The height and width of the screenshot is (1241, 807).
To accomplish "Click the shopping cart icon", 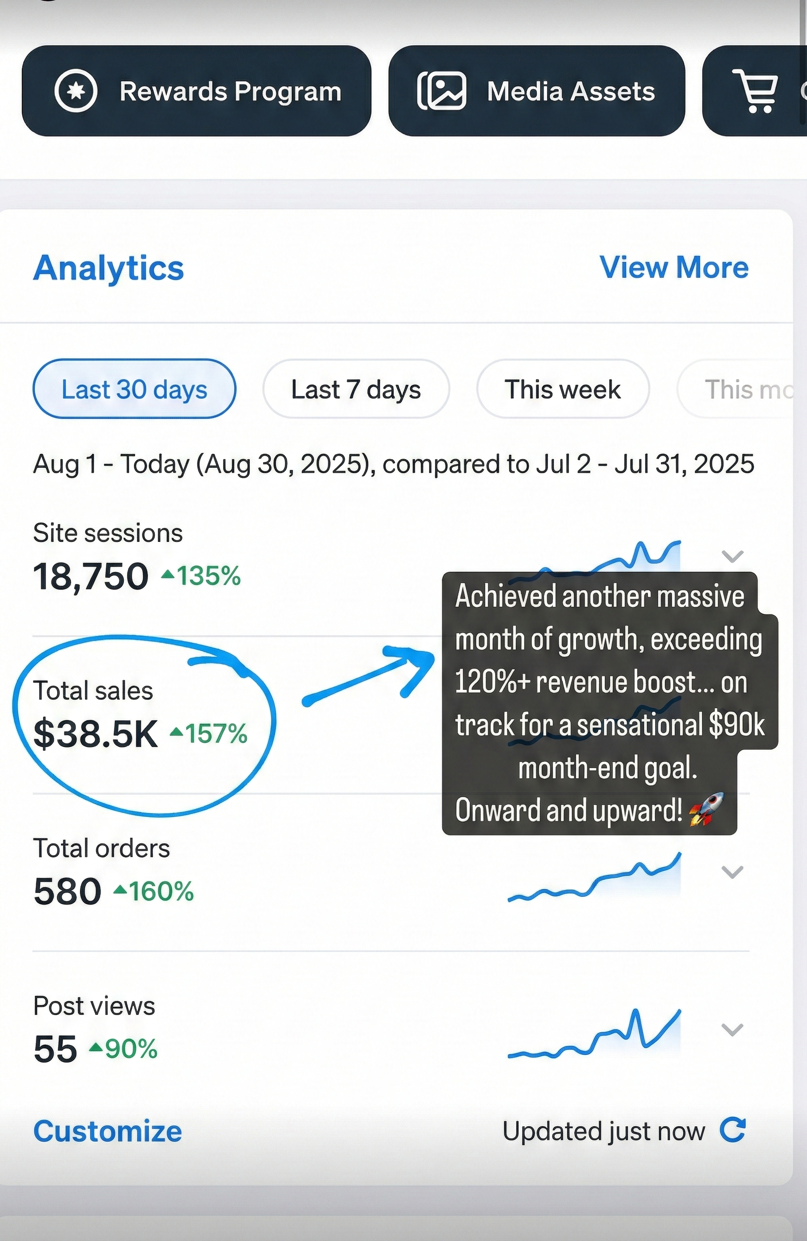I will (x=756, y=91).
